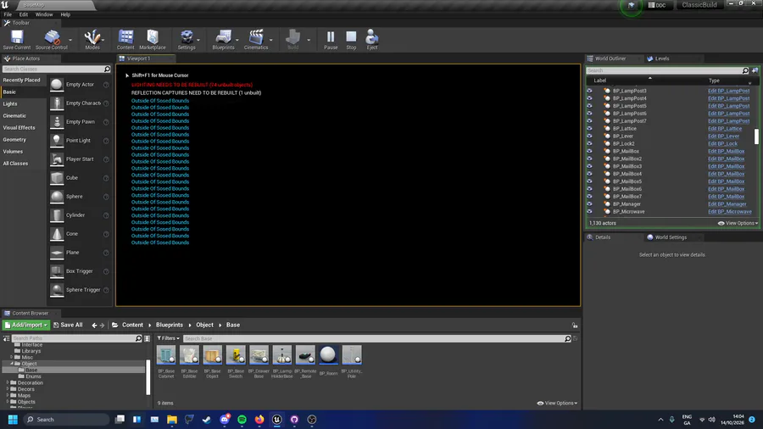This screenshot has width=763, height=429.
Task: Click the Cinematics toolbar icon
Action: [x=256, y=39]
